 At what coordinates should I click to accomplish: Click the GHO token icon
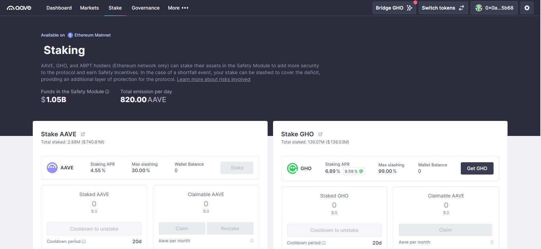(293, 168)
